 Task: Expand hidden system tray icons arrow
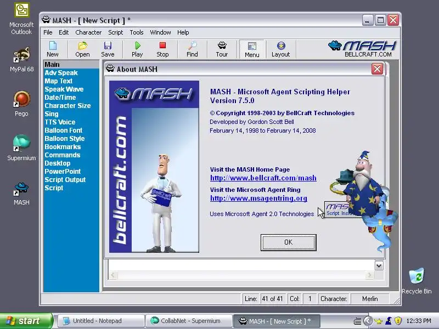click(x=368, y=321)
